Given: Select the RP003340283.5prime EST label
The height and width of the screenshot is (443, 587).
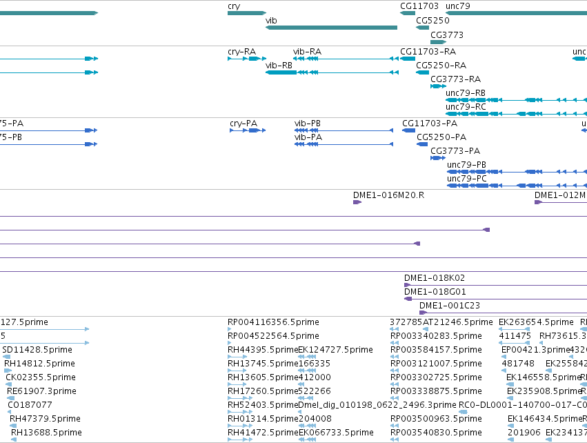Looking at the screenshot, I should coord(436,336).
